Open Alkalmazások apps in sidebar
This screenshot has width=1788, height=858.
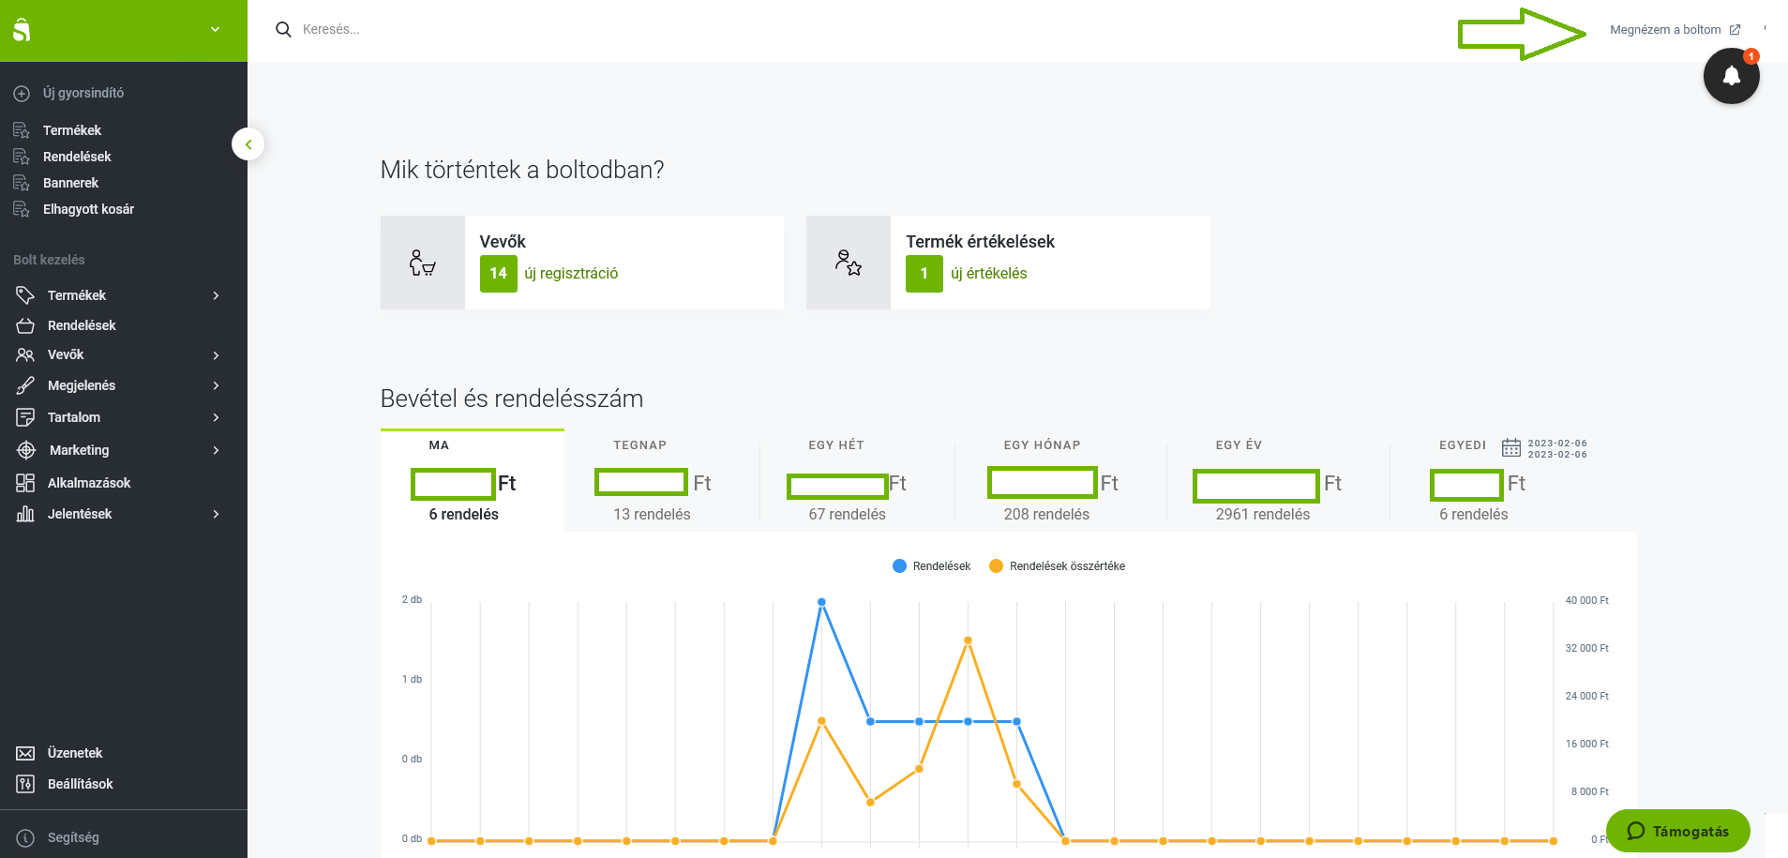tap(89, 483)
